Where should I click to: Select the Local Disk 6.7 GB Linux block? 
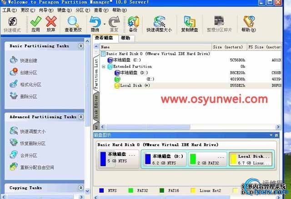point(251,159)
